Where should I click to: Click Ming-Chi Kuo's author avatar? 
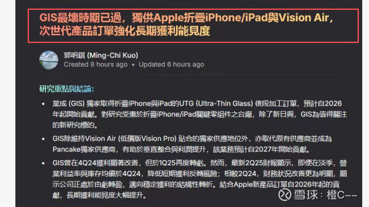tap(49, 60)
